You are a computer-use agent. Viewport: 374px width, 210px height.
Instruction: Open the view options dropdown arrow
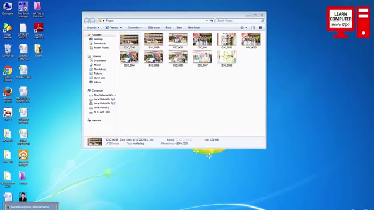[x=247, y=27]
